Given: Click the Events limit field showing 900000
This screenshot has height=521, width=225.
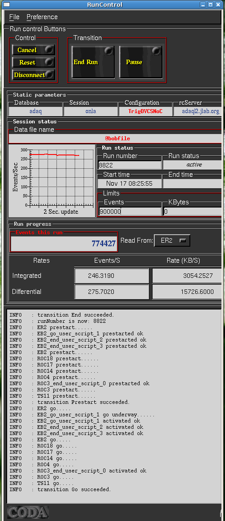Looking at the screenshot, I should click(130, 212).
